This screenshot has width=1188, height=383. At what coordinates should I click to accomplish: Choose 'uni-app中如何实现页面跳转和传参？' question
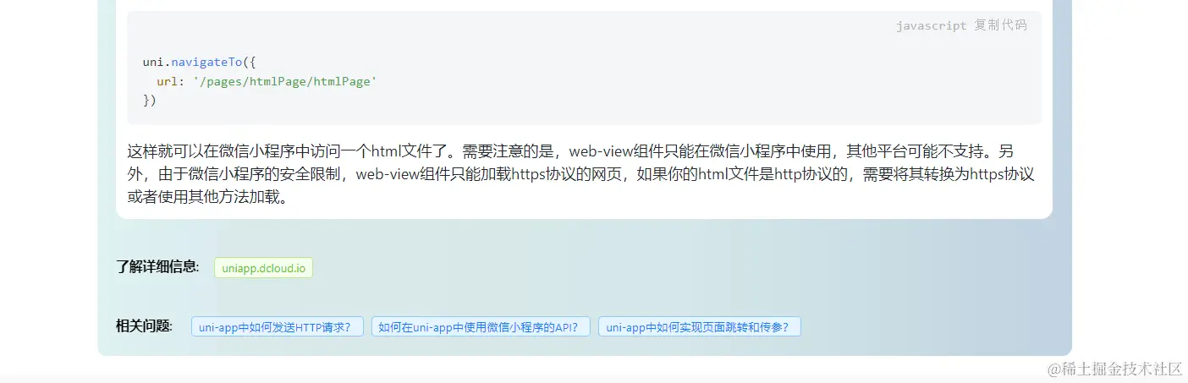point(700,326)
